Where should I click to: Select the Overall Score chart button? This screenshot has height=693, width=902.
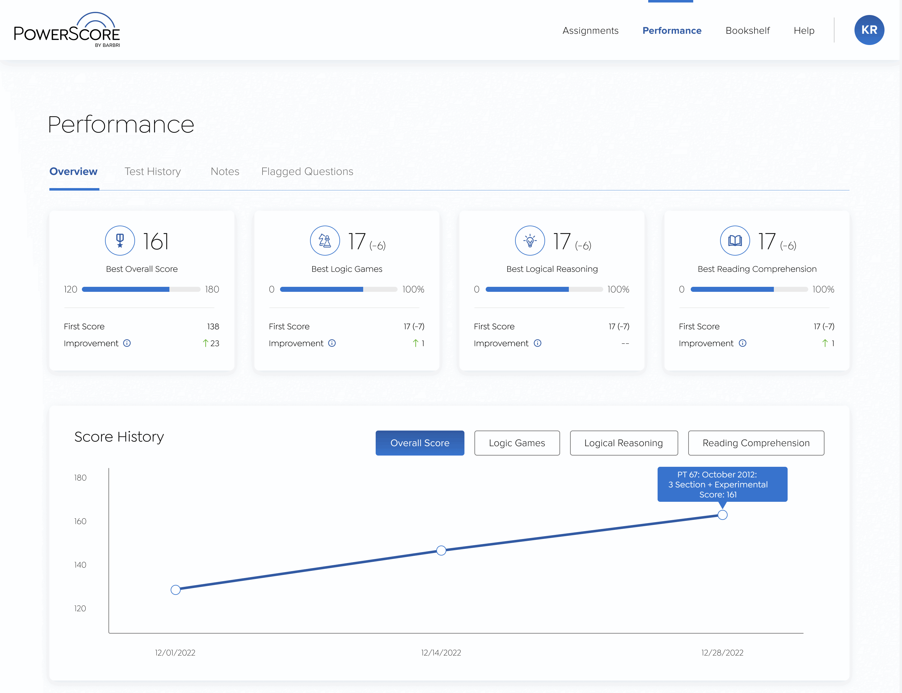point(420,443)
